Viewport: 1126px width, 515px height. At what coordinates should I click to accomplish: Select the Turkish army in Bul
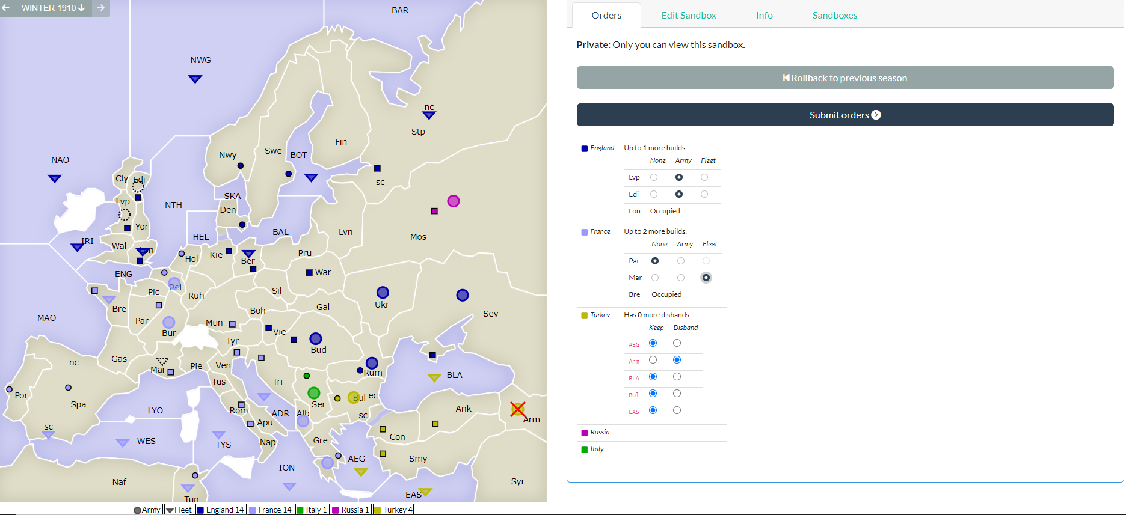click(x=354, y=397)
